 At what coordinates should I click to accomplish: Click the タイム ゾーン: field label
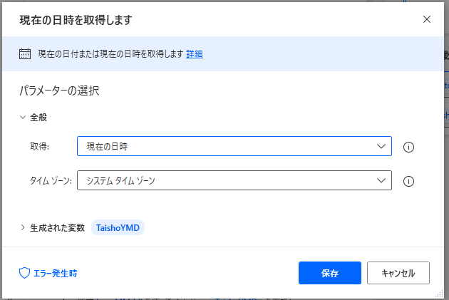(51, 181)
